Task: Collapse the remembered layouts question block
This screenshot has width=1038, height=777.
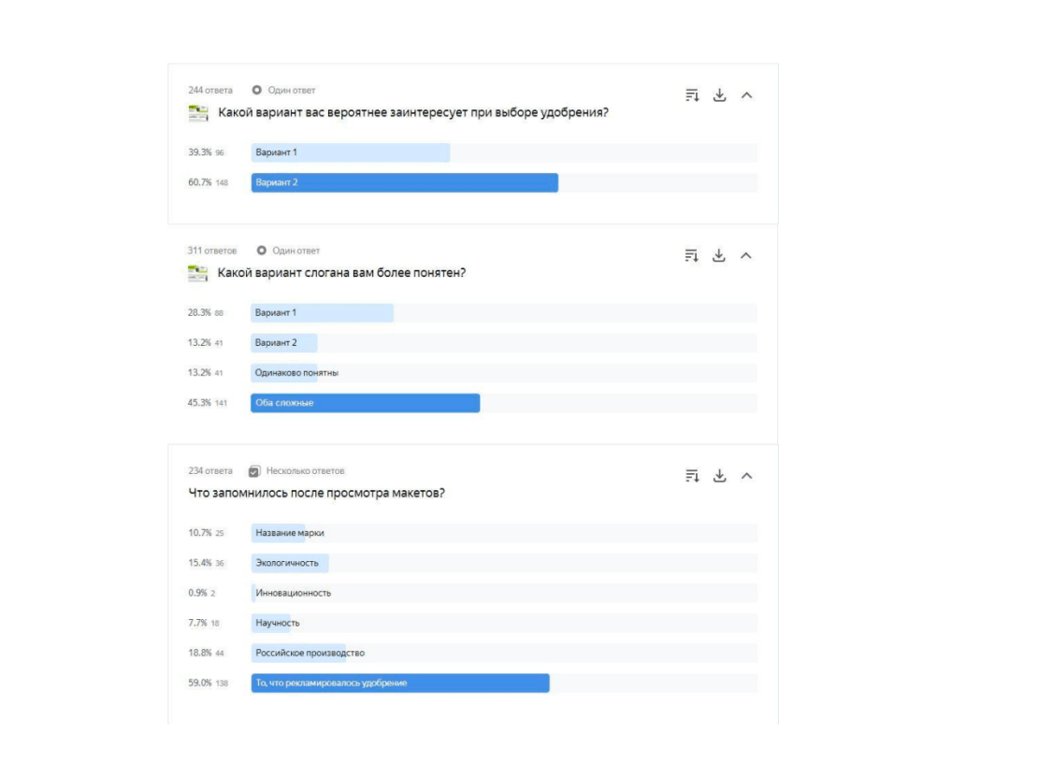Action: click(746, 476)
